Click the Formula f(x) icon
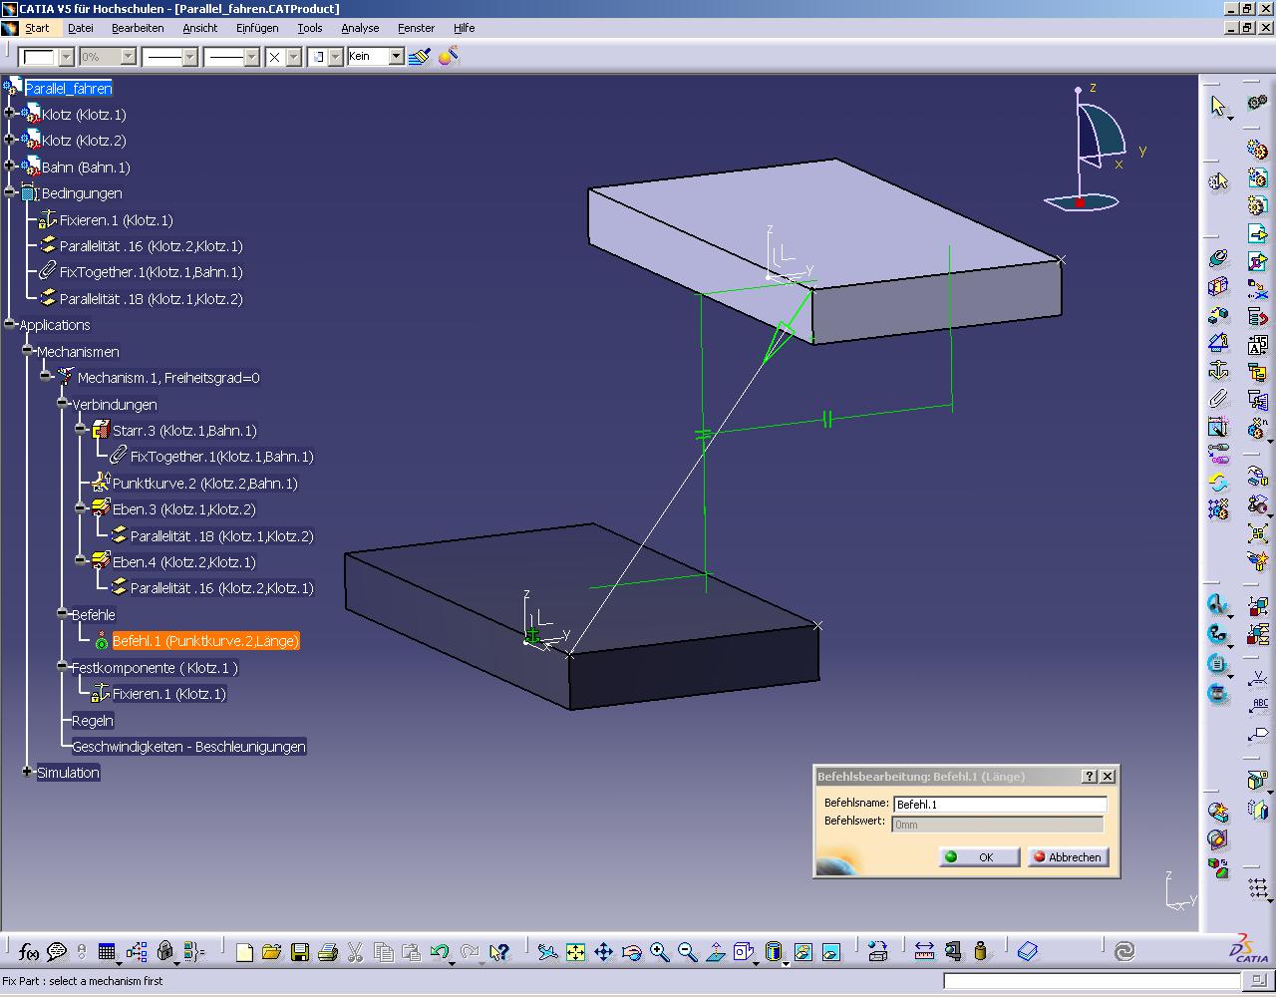Screen dimensions: 1276x997 tap(29, 952)
